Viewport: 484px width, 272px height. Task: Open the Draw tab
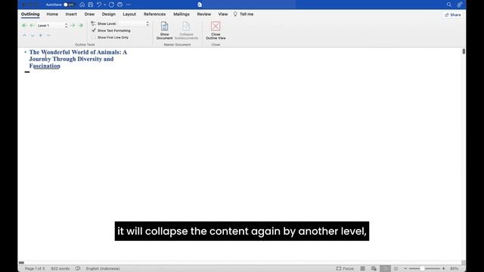click(89, 14)
